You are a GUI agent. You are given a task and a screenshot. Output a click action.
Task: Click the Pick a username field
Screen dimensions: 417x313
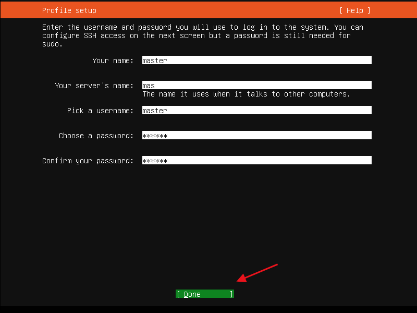click(x=256, y=110)
